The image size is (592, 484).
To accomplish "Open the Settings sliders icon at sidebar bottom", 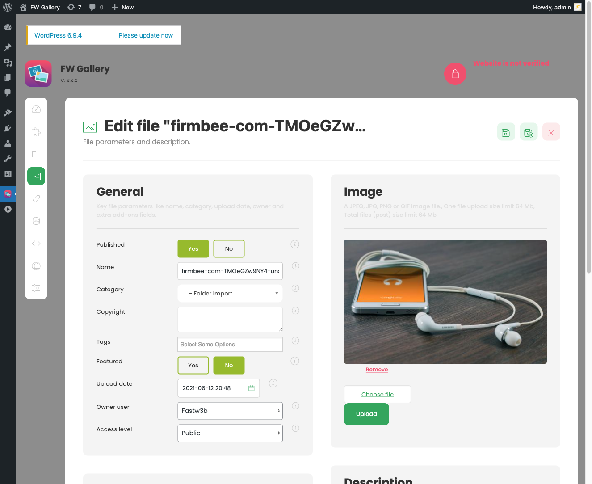I will pos(36,288).
